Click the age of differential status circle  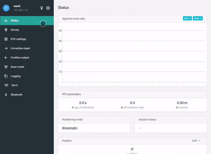[73, 108]
